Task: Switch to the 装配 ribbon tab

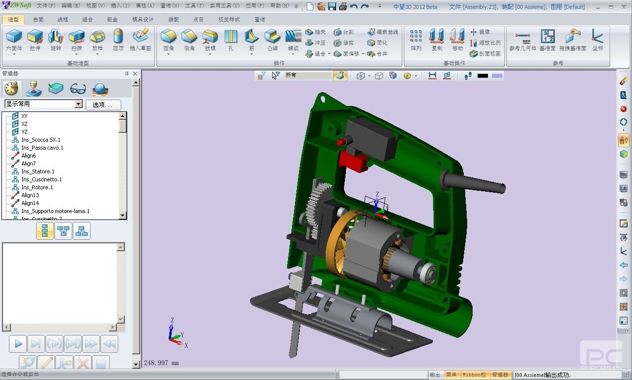Action: click(x=172, y=19)
